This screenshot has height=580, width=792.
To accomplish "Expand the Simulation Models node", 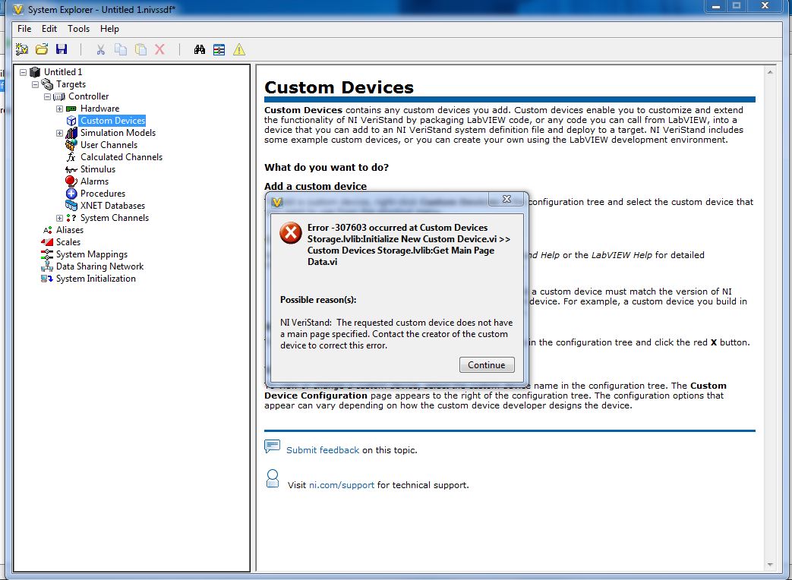I will (x=59, y=134).
